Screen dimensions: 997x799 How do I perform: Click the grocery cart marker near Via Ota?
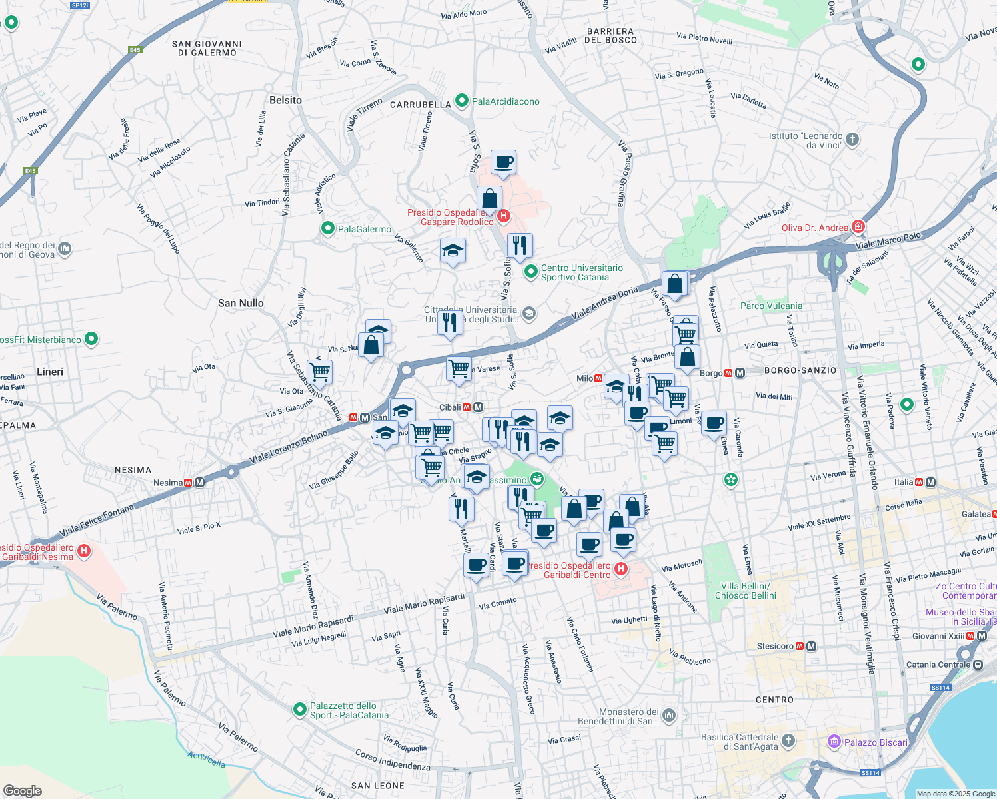point(319,372)
